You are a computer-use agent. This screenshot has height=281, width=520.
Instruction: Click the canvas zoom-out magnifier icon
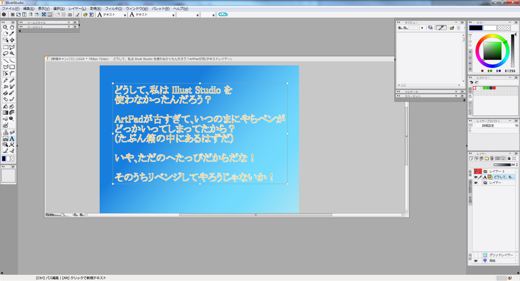coord(76,215)
